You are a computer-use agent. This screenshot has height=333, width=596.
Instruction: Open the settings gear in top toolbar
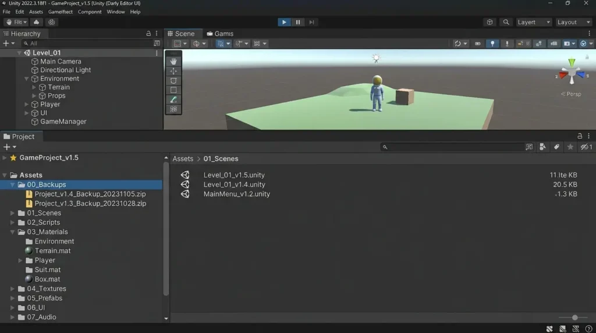tap(51, 22)
